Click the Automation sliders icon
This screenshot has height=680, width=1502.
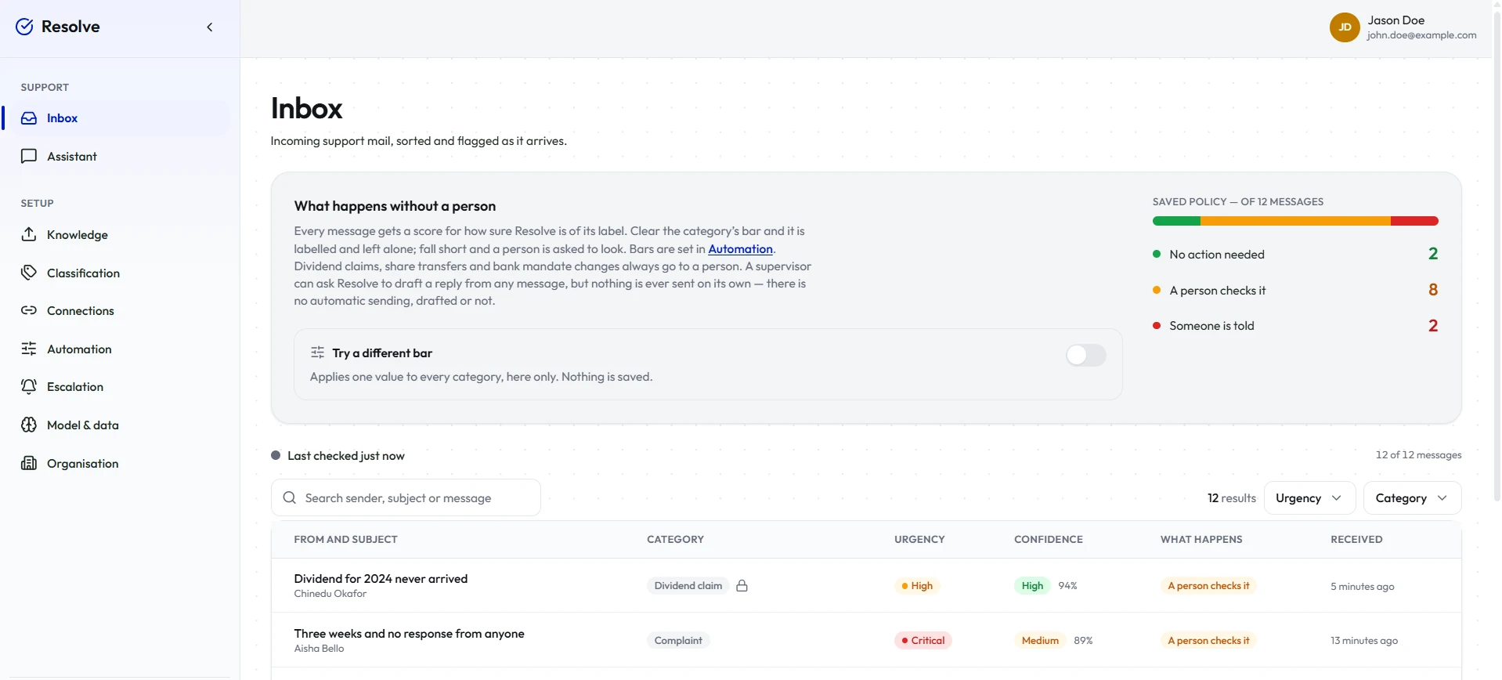pyautogui.click(x=29, y=349)
